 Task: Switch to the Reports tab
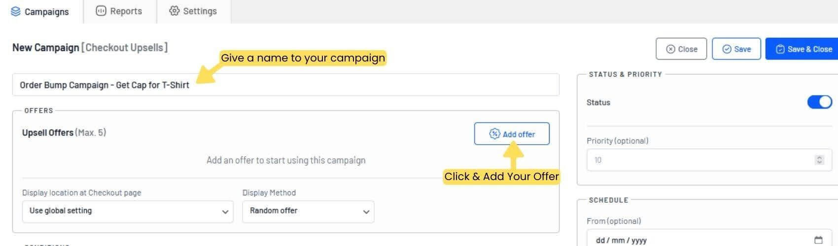click(x=120, y=11)
